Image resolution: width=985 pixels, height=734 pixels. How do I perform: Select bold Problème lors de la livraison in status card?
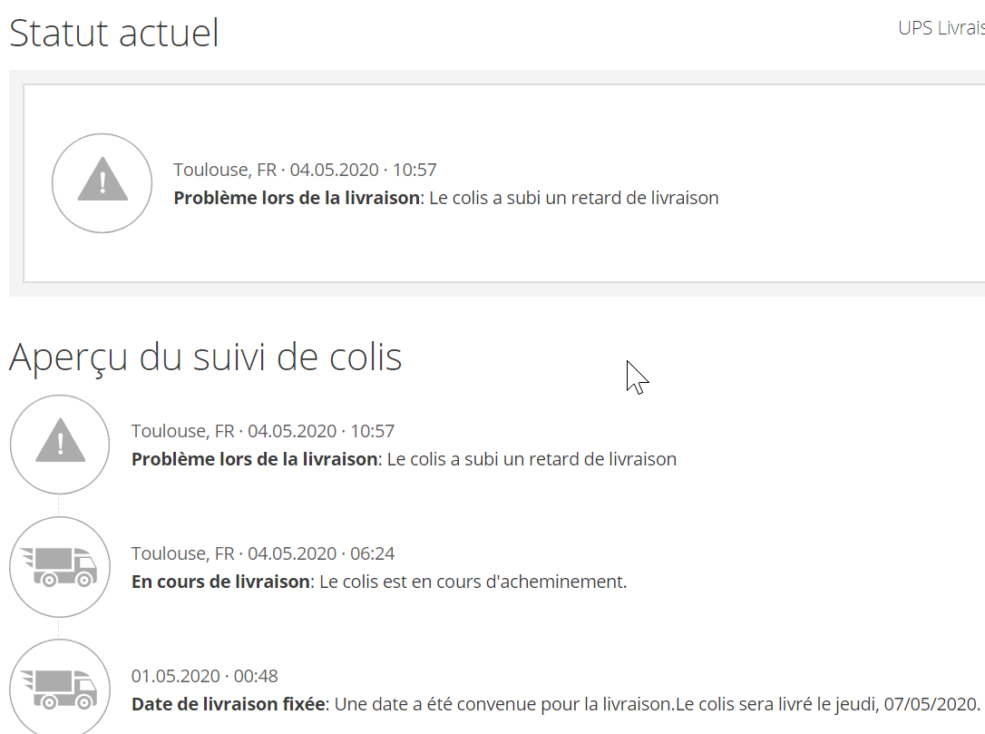297,198
